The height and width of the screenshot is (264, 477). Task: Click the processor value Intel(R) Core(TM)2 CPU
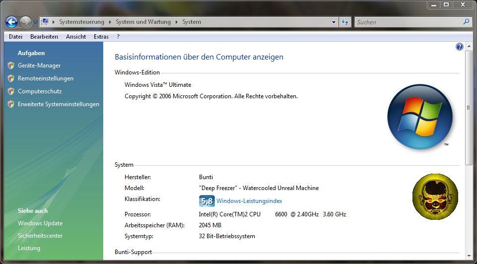[x=230, y=214]
